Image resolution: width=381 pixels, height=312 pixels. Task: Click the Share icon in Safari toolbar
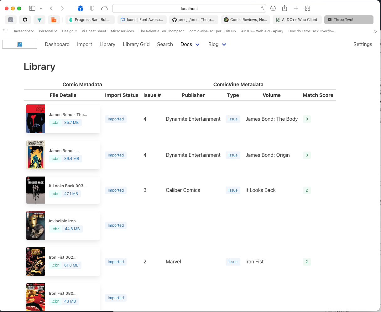coord(284,8)
